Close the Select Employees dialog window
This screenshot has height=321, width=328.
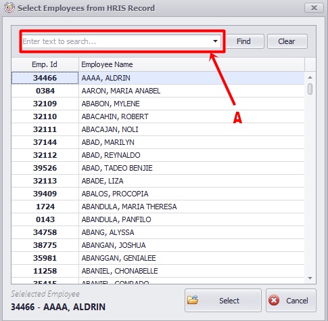[x=314, y=8]
